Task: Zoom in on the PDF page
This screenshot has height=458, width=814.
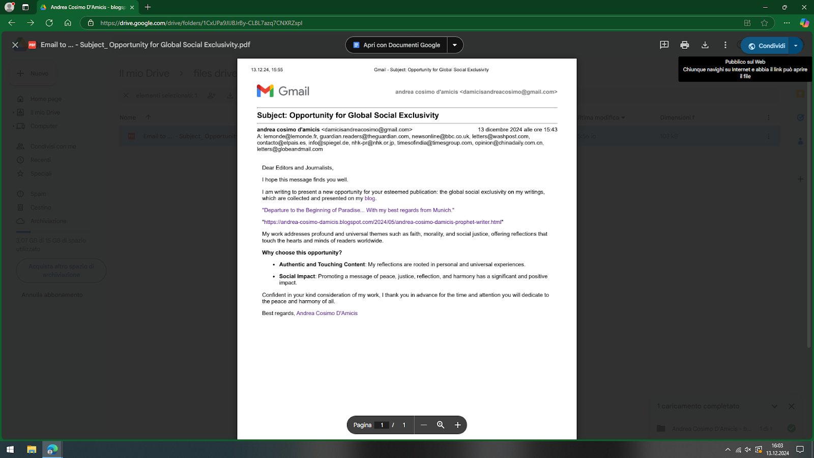Action: tap(457, 425)
